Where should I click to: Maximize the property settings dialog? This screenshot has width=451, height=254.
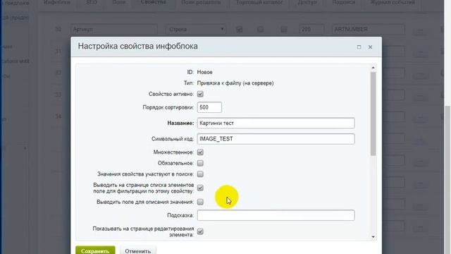click(x=359, y=47)
